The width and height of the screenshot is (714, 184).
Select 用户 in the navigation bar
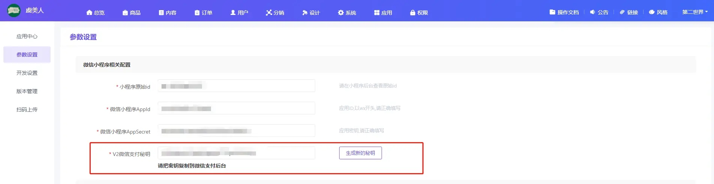239,13
